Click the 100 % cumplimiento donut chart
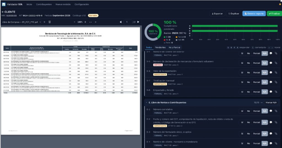The height and width of the screenshot is (148, 282). (153, 32)
